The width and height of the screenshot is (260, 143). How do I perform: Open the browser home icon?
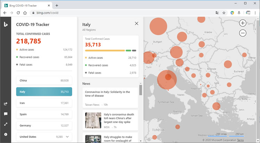click(25, 13)
